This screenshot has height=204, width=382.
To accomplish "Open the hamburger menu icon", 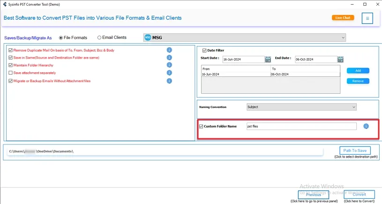I will coord(367,18).
